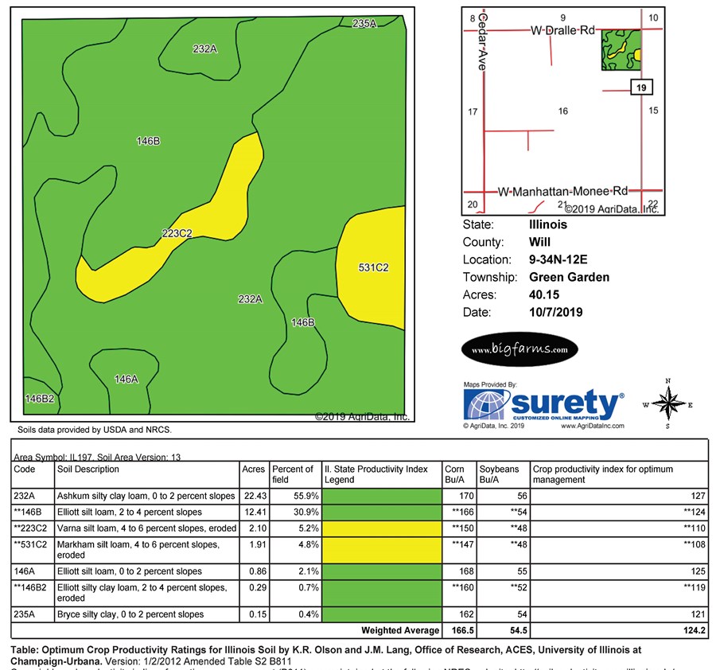Click the Cedar Ave road label
This screenshot has width=716, height=670.
[483, 41]
